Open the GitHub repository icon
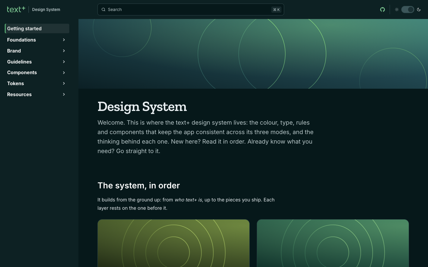The image size is (428, 267). (383, 9)
